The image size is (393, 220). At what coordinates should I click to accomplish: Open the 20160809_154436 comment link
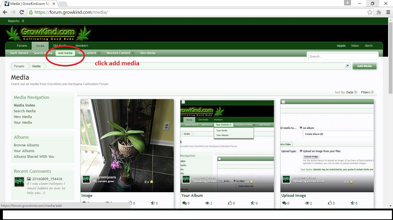tap(47, 179)
